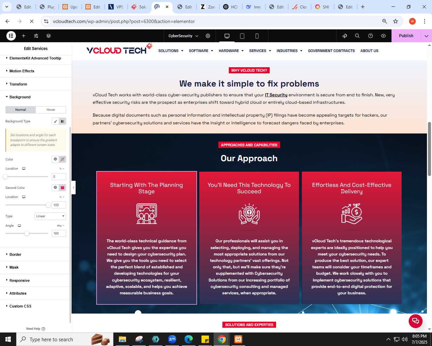
Task: Switch to desktop responsive view
Action: (x=227, y=36)
